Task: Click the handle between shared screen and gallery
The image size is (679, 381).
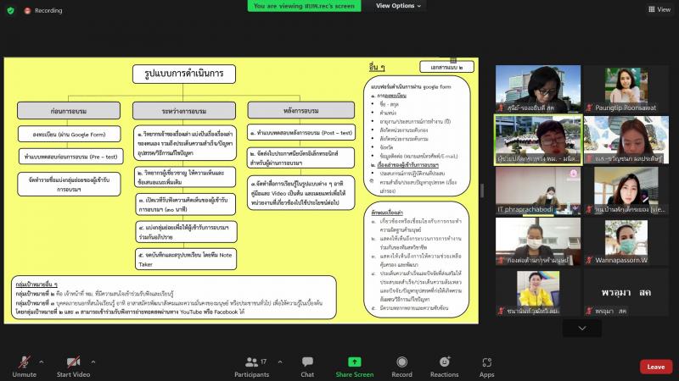Action: coord(482,190)
